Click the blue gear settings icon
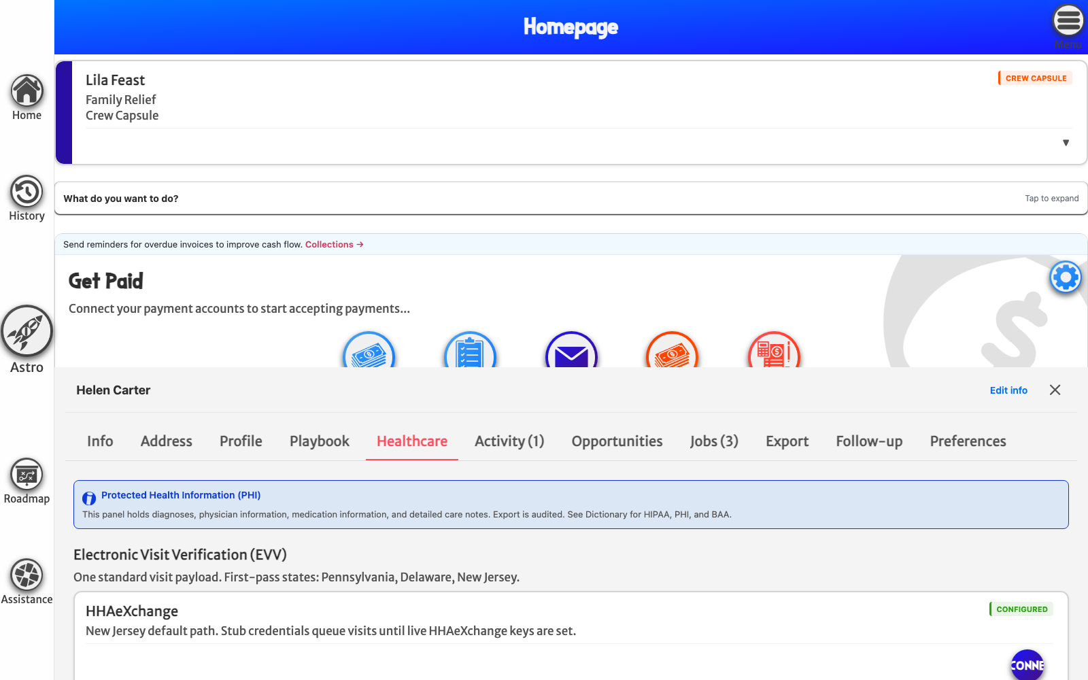The height and width of the screenshot is (680, 1088). click(1066, 277)
